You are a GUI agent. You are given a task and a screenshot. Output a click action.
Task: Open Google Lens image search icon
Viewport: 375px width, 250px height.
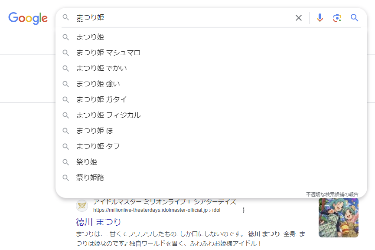(337, 18)
